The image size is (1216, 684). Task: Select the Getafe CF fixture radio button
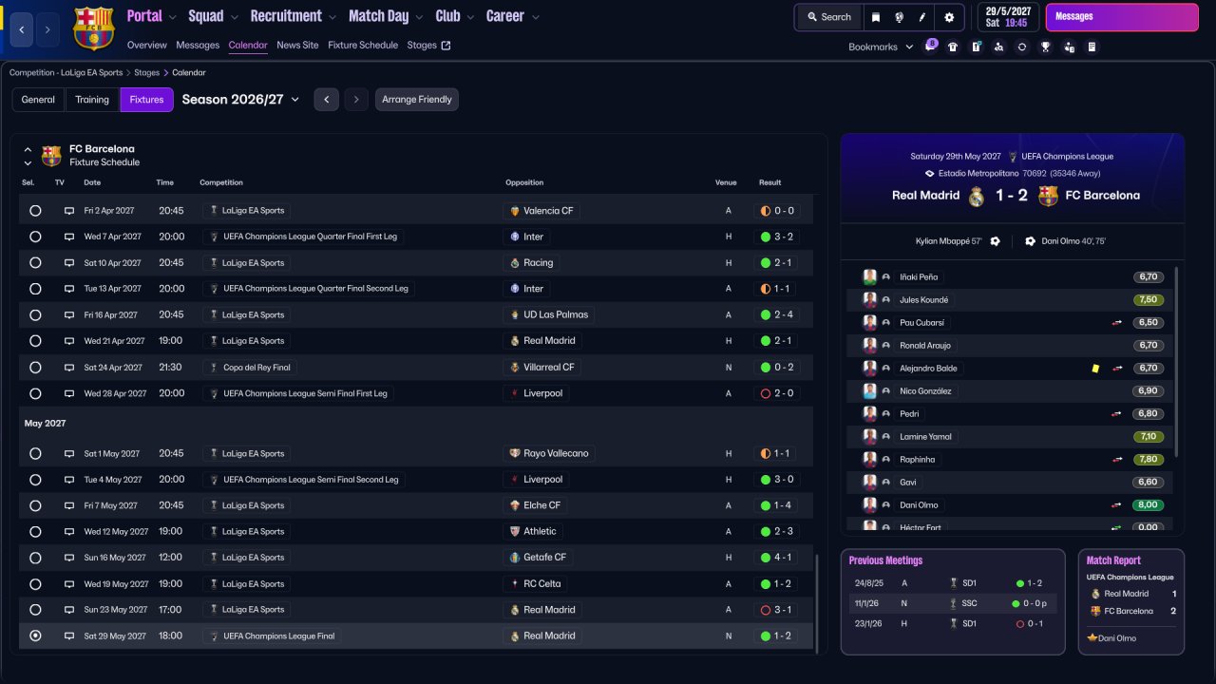pos(35,558)
